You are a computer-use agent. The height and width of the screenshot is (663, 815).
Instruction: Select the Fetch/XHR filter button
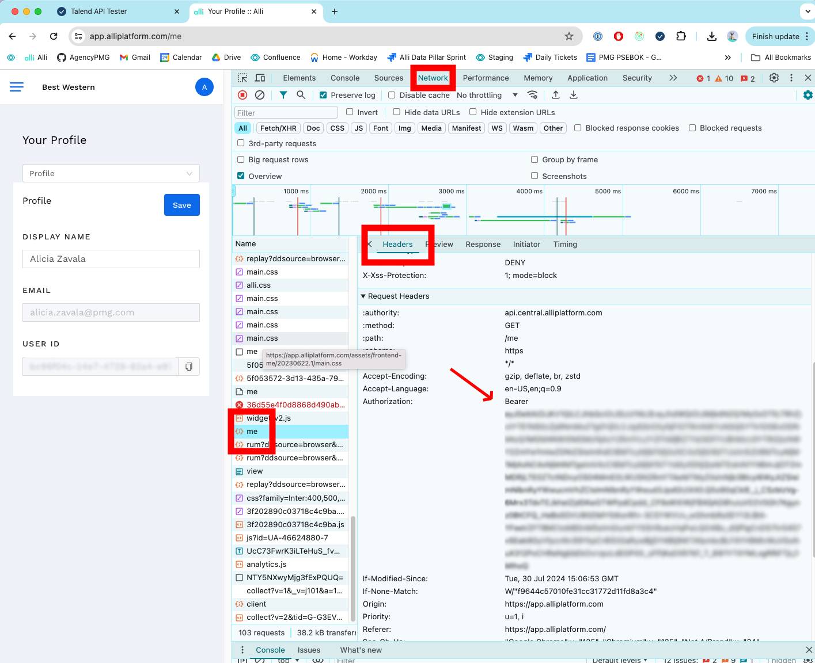pyautogui.click(x=278, y=128)
